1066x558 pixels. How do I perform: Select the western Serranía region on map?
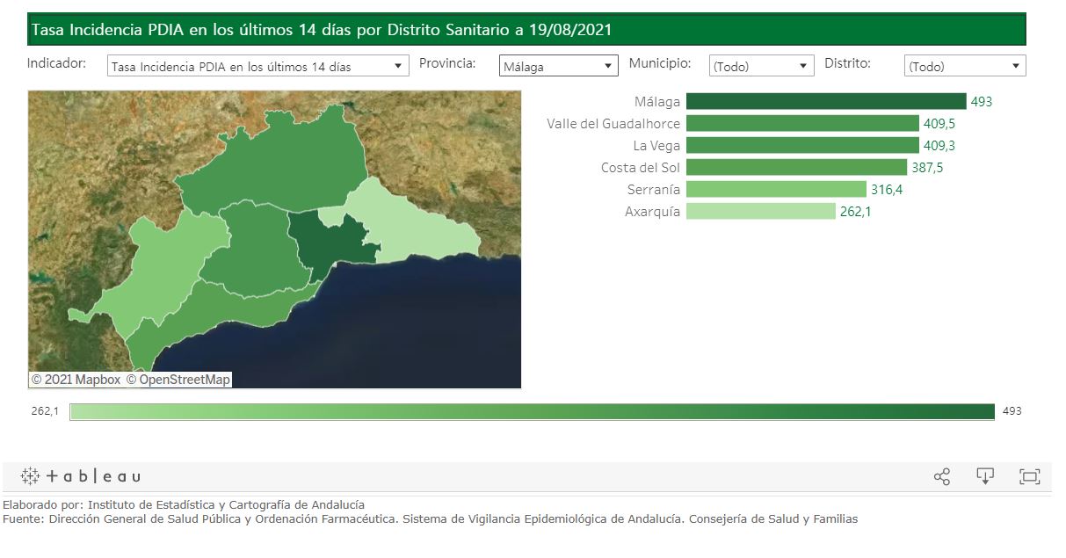click(x=163, y=268)
